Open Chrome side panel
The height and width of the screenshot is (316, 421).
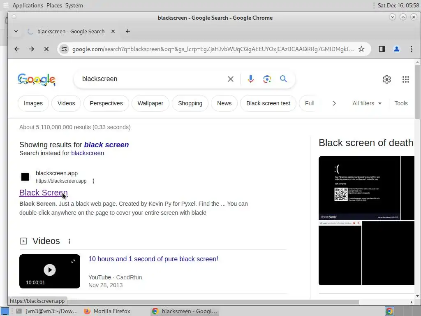click(x=382, y=49)
